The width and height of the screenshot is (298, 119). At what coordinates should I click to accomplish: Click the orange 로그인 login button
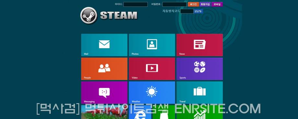(193, 4)
